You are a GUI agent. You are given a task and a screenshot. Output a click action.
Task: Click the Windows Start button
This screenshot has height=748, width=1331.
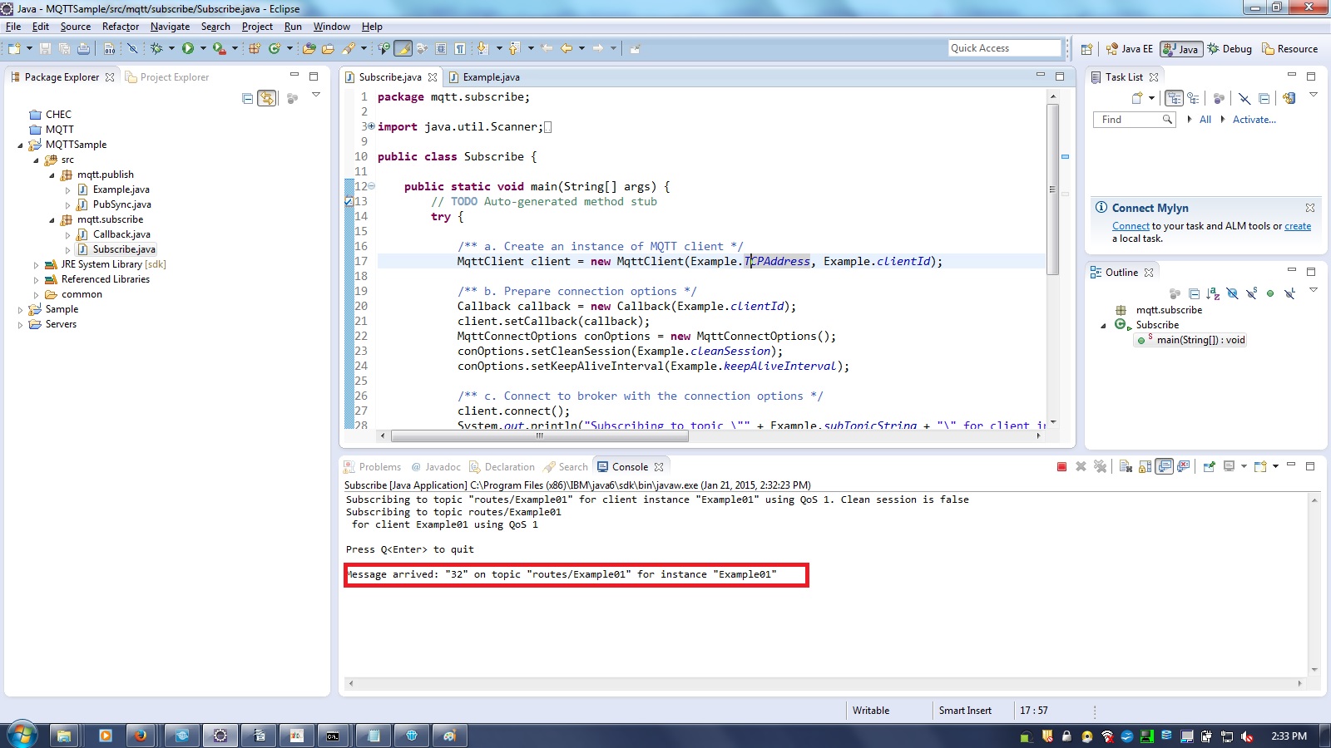coord(21,736)
